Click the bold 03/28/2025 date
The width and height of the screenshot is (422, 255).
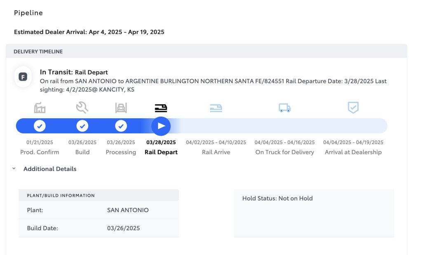pos(161,142)
